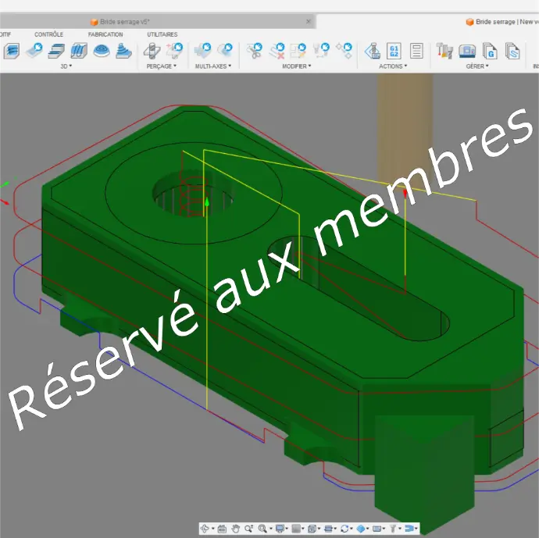Switch to the FABRICATION ribbon tab
Screen dimensions: 539x538
point(105,34)
